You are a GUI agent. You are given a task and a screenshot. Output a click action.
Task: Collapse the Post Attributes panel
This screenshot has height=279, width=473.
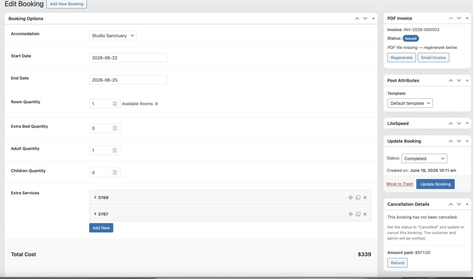click(x=467, y=80)
